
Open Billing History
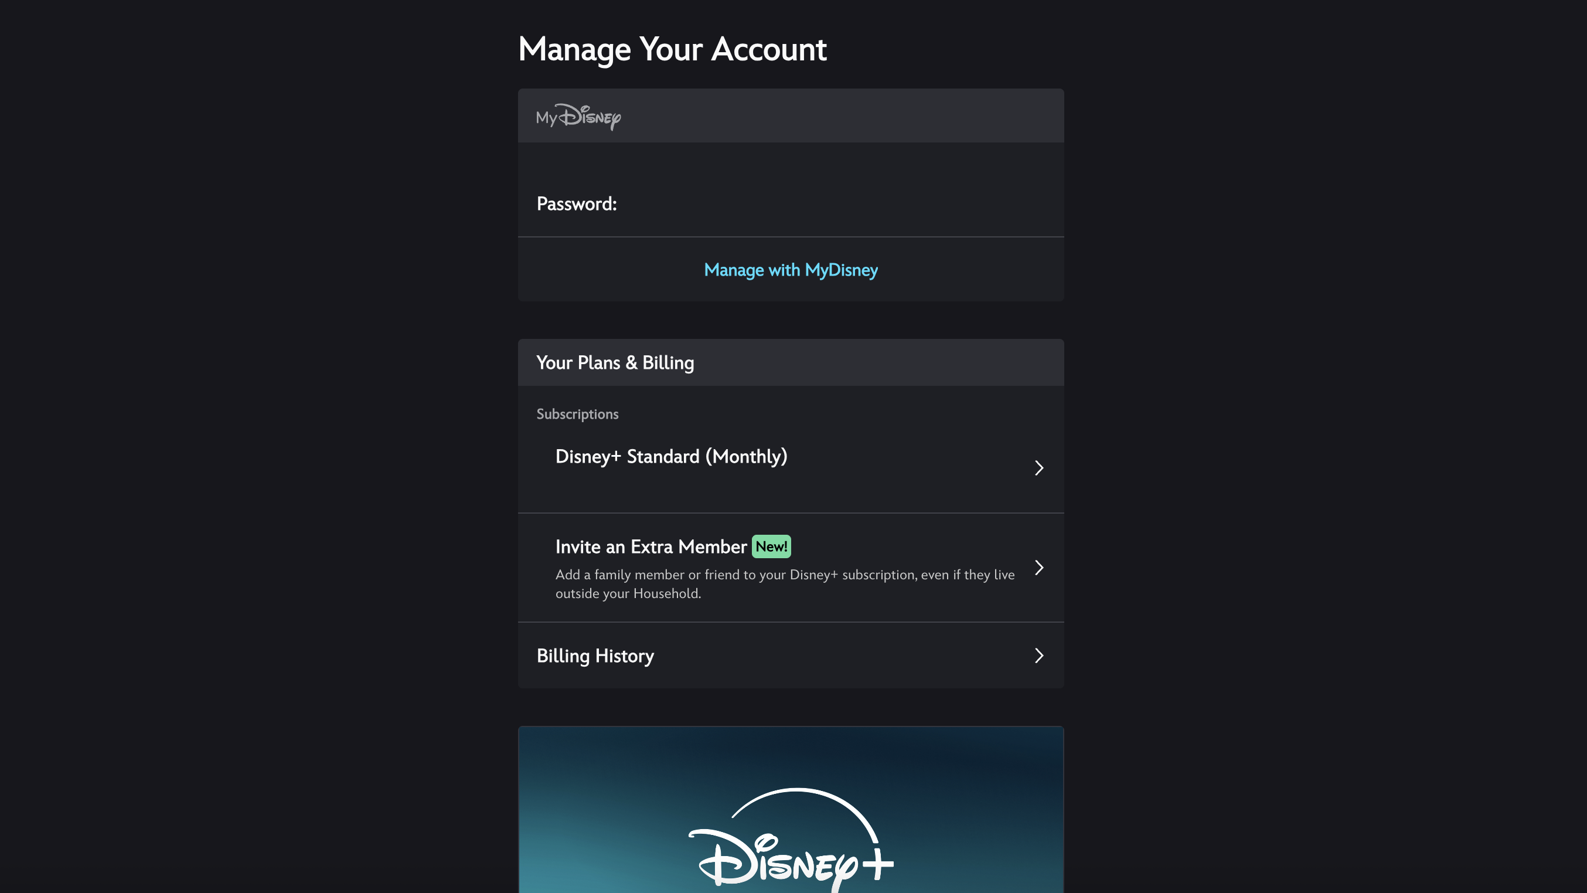(595, 656)
